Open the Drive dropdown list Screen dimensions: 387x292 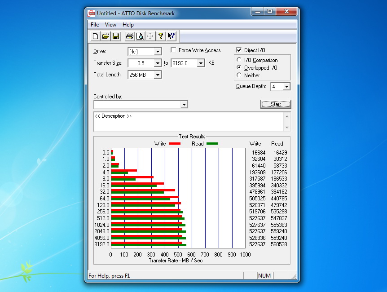coord(157,52)
